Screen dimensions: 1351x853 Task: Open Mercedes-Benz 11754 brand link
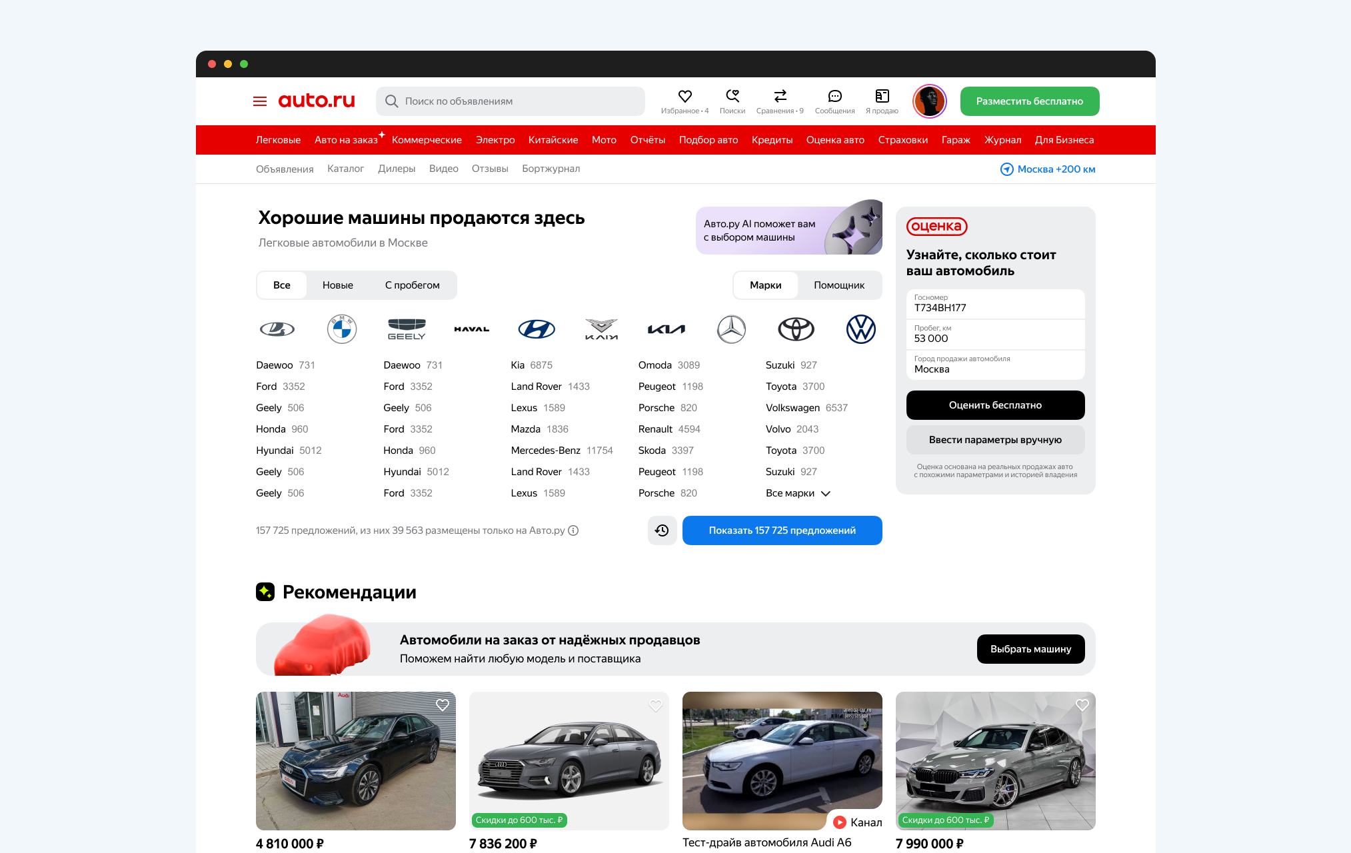(x=562, y=450)
